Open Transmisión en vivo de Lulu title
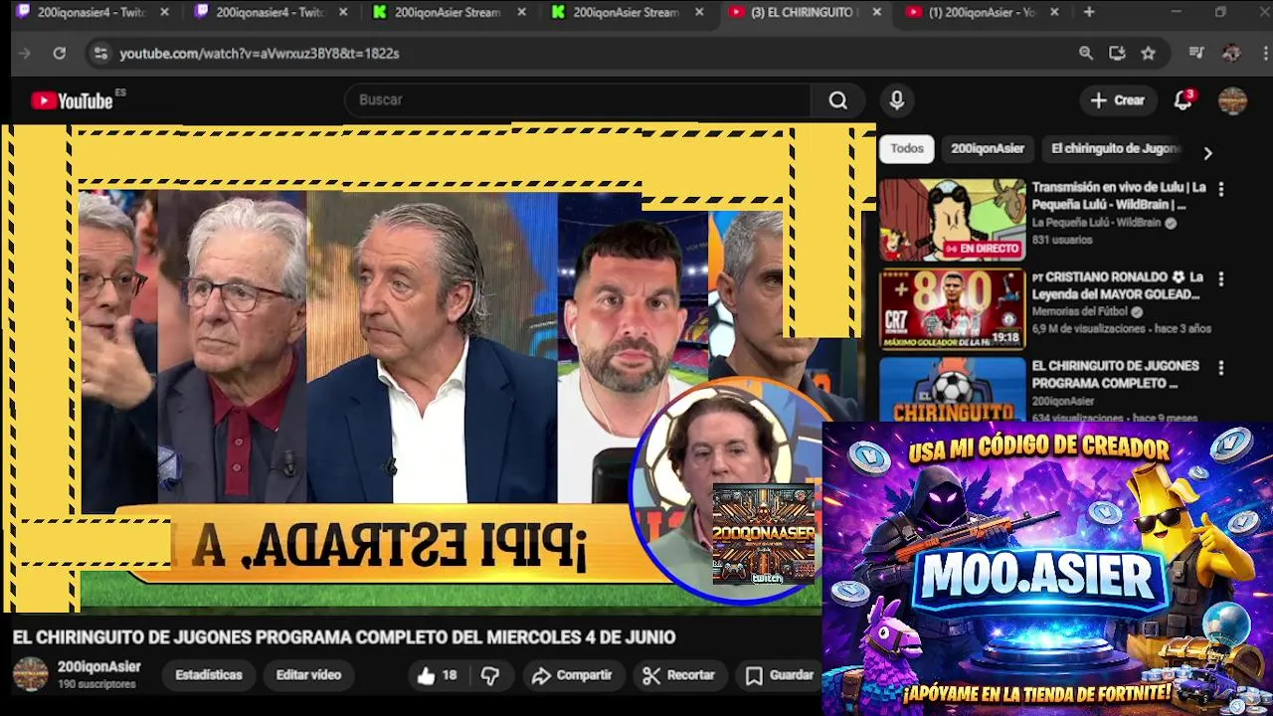This screenshot has width=1273, height=716. point(1119,196)
